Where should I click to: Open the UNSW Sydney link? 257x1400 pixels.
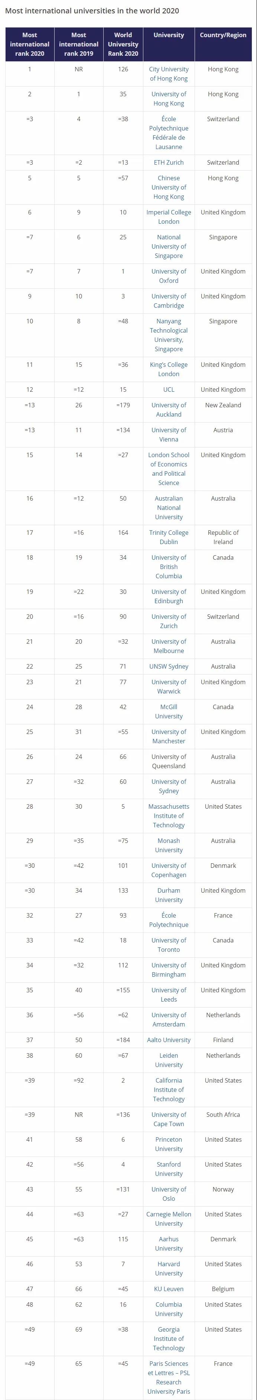[169, 666]
